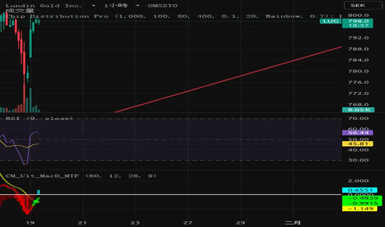Click the -0.4939 green MACD value tag
This screenshot has width=385, height=227.
pyautogui.click(x=362, y=198)
